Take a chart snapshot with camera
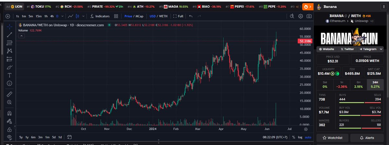This screenshot has height=145, width=389. point(309,16)
